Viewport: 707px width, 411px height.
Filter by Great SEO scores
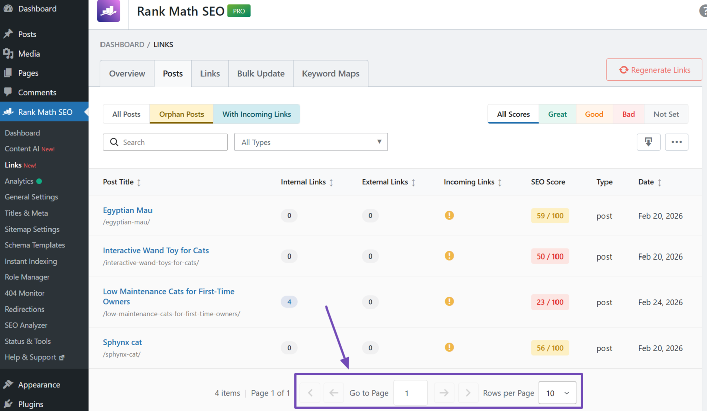click(557, 114)
